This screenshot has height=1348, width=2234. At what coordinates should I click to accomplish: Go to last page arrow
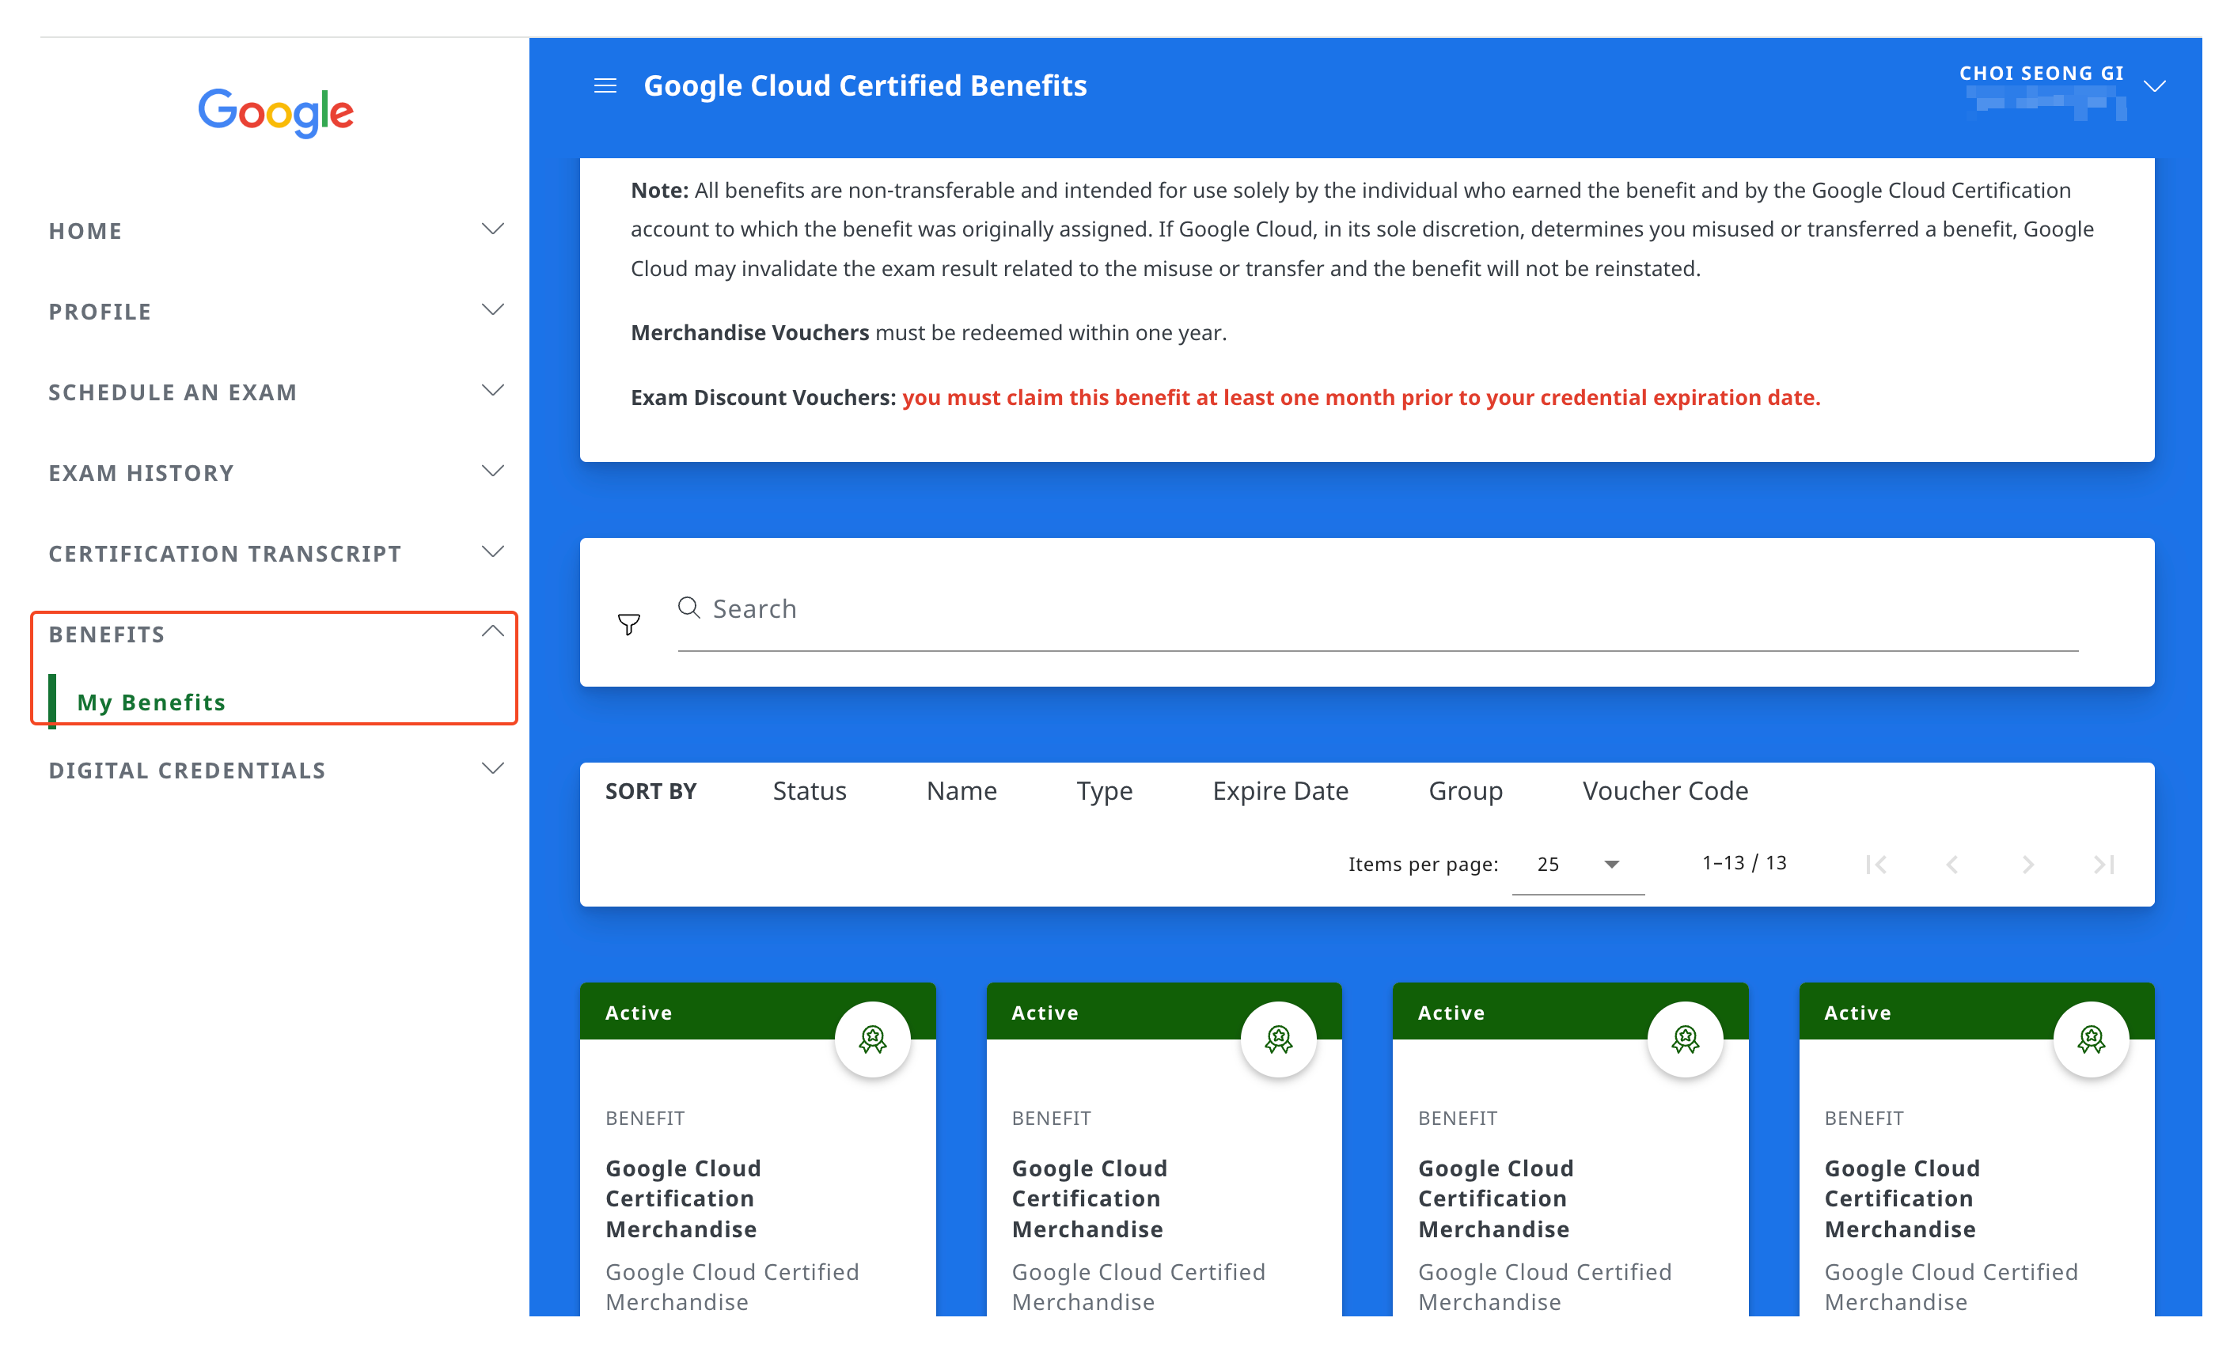2103,865
